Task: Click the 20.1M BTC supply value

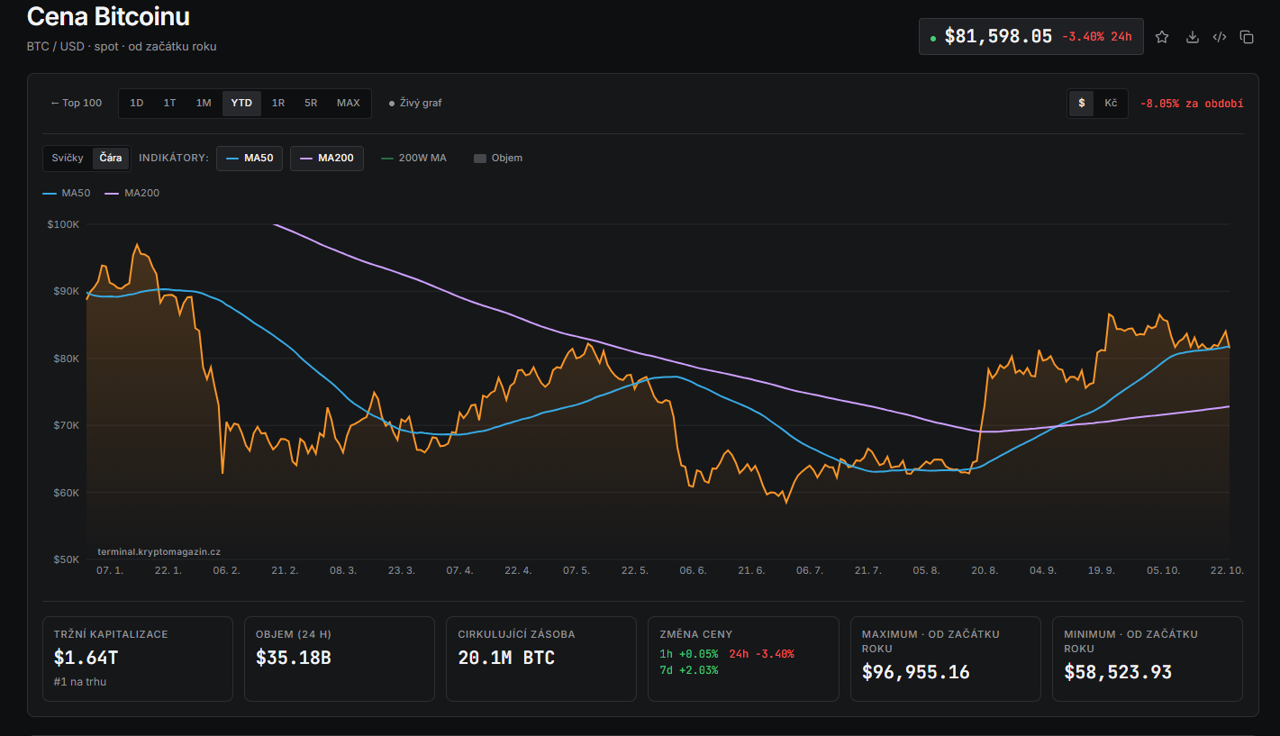Action: pyautogui.click(x=506, y=658)
